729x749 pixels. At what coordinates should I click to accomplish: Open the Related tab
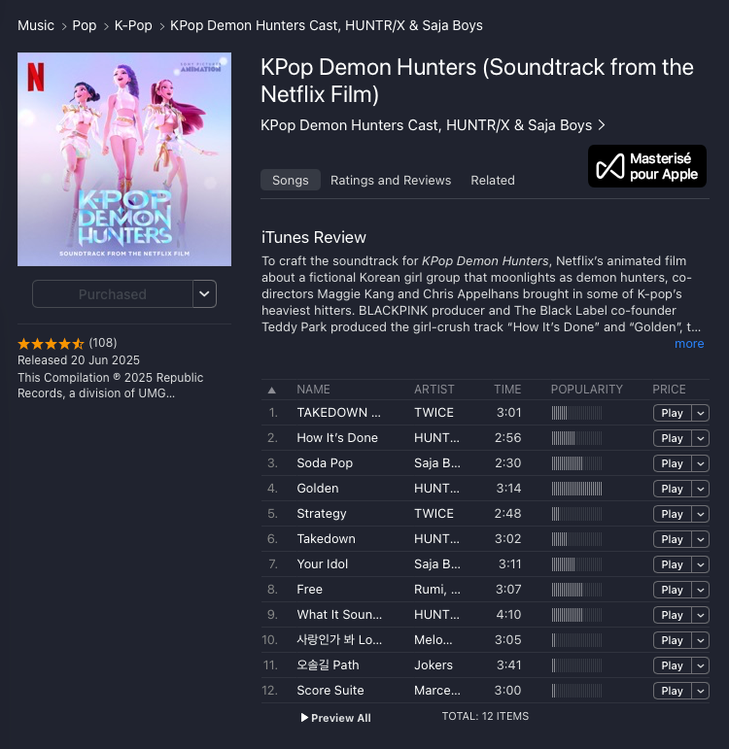click(x=493, y=180)
